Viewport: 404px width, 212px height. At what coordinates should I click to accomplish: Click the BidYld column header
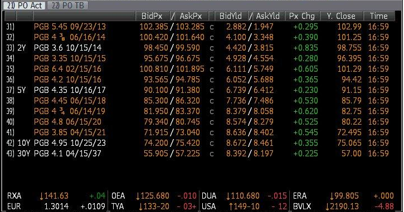click(x=231, y=16)
